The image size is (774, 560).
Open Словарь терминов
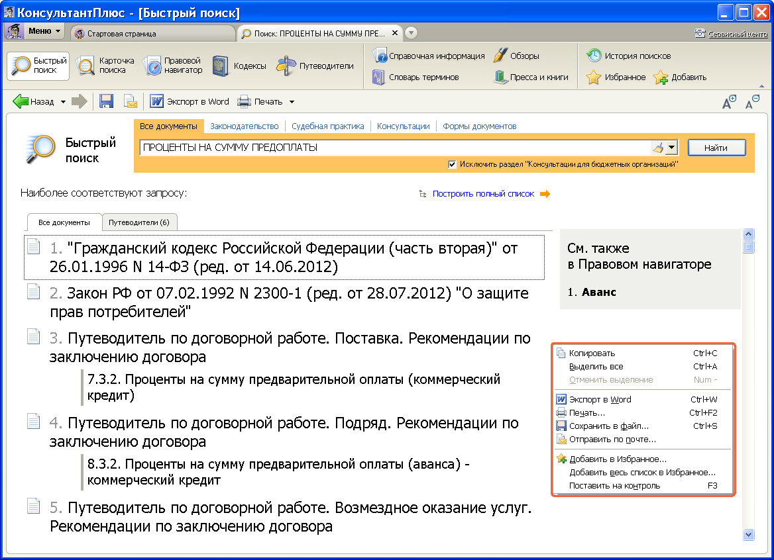[415, 77]
